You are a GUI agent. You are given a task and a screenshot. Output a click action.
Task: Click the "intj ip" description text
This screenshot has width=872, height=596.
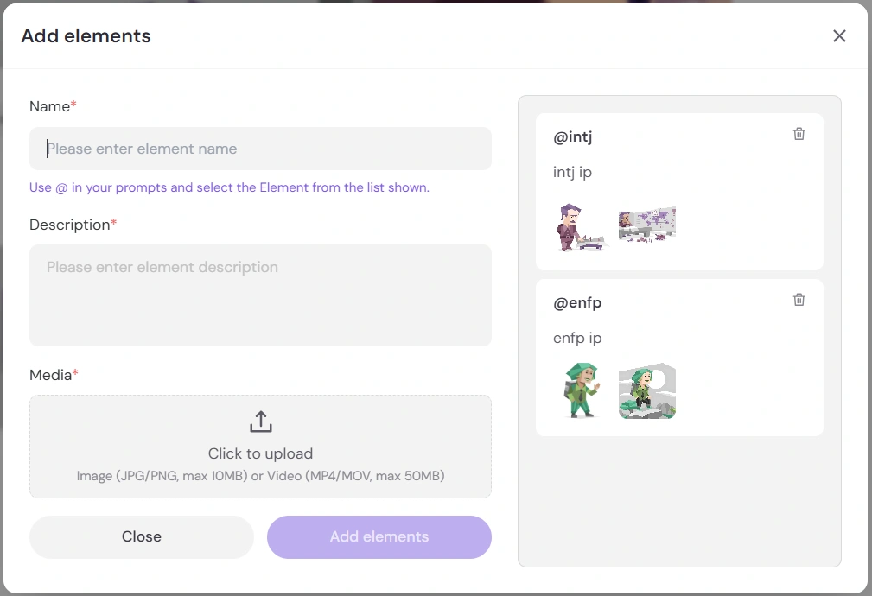click(572, 172)
